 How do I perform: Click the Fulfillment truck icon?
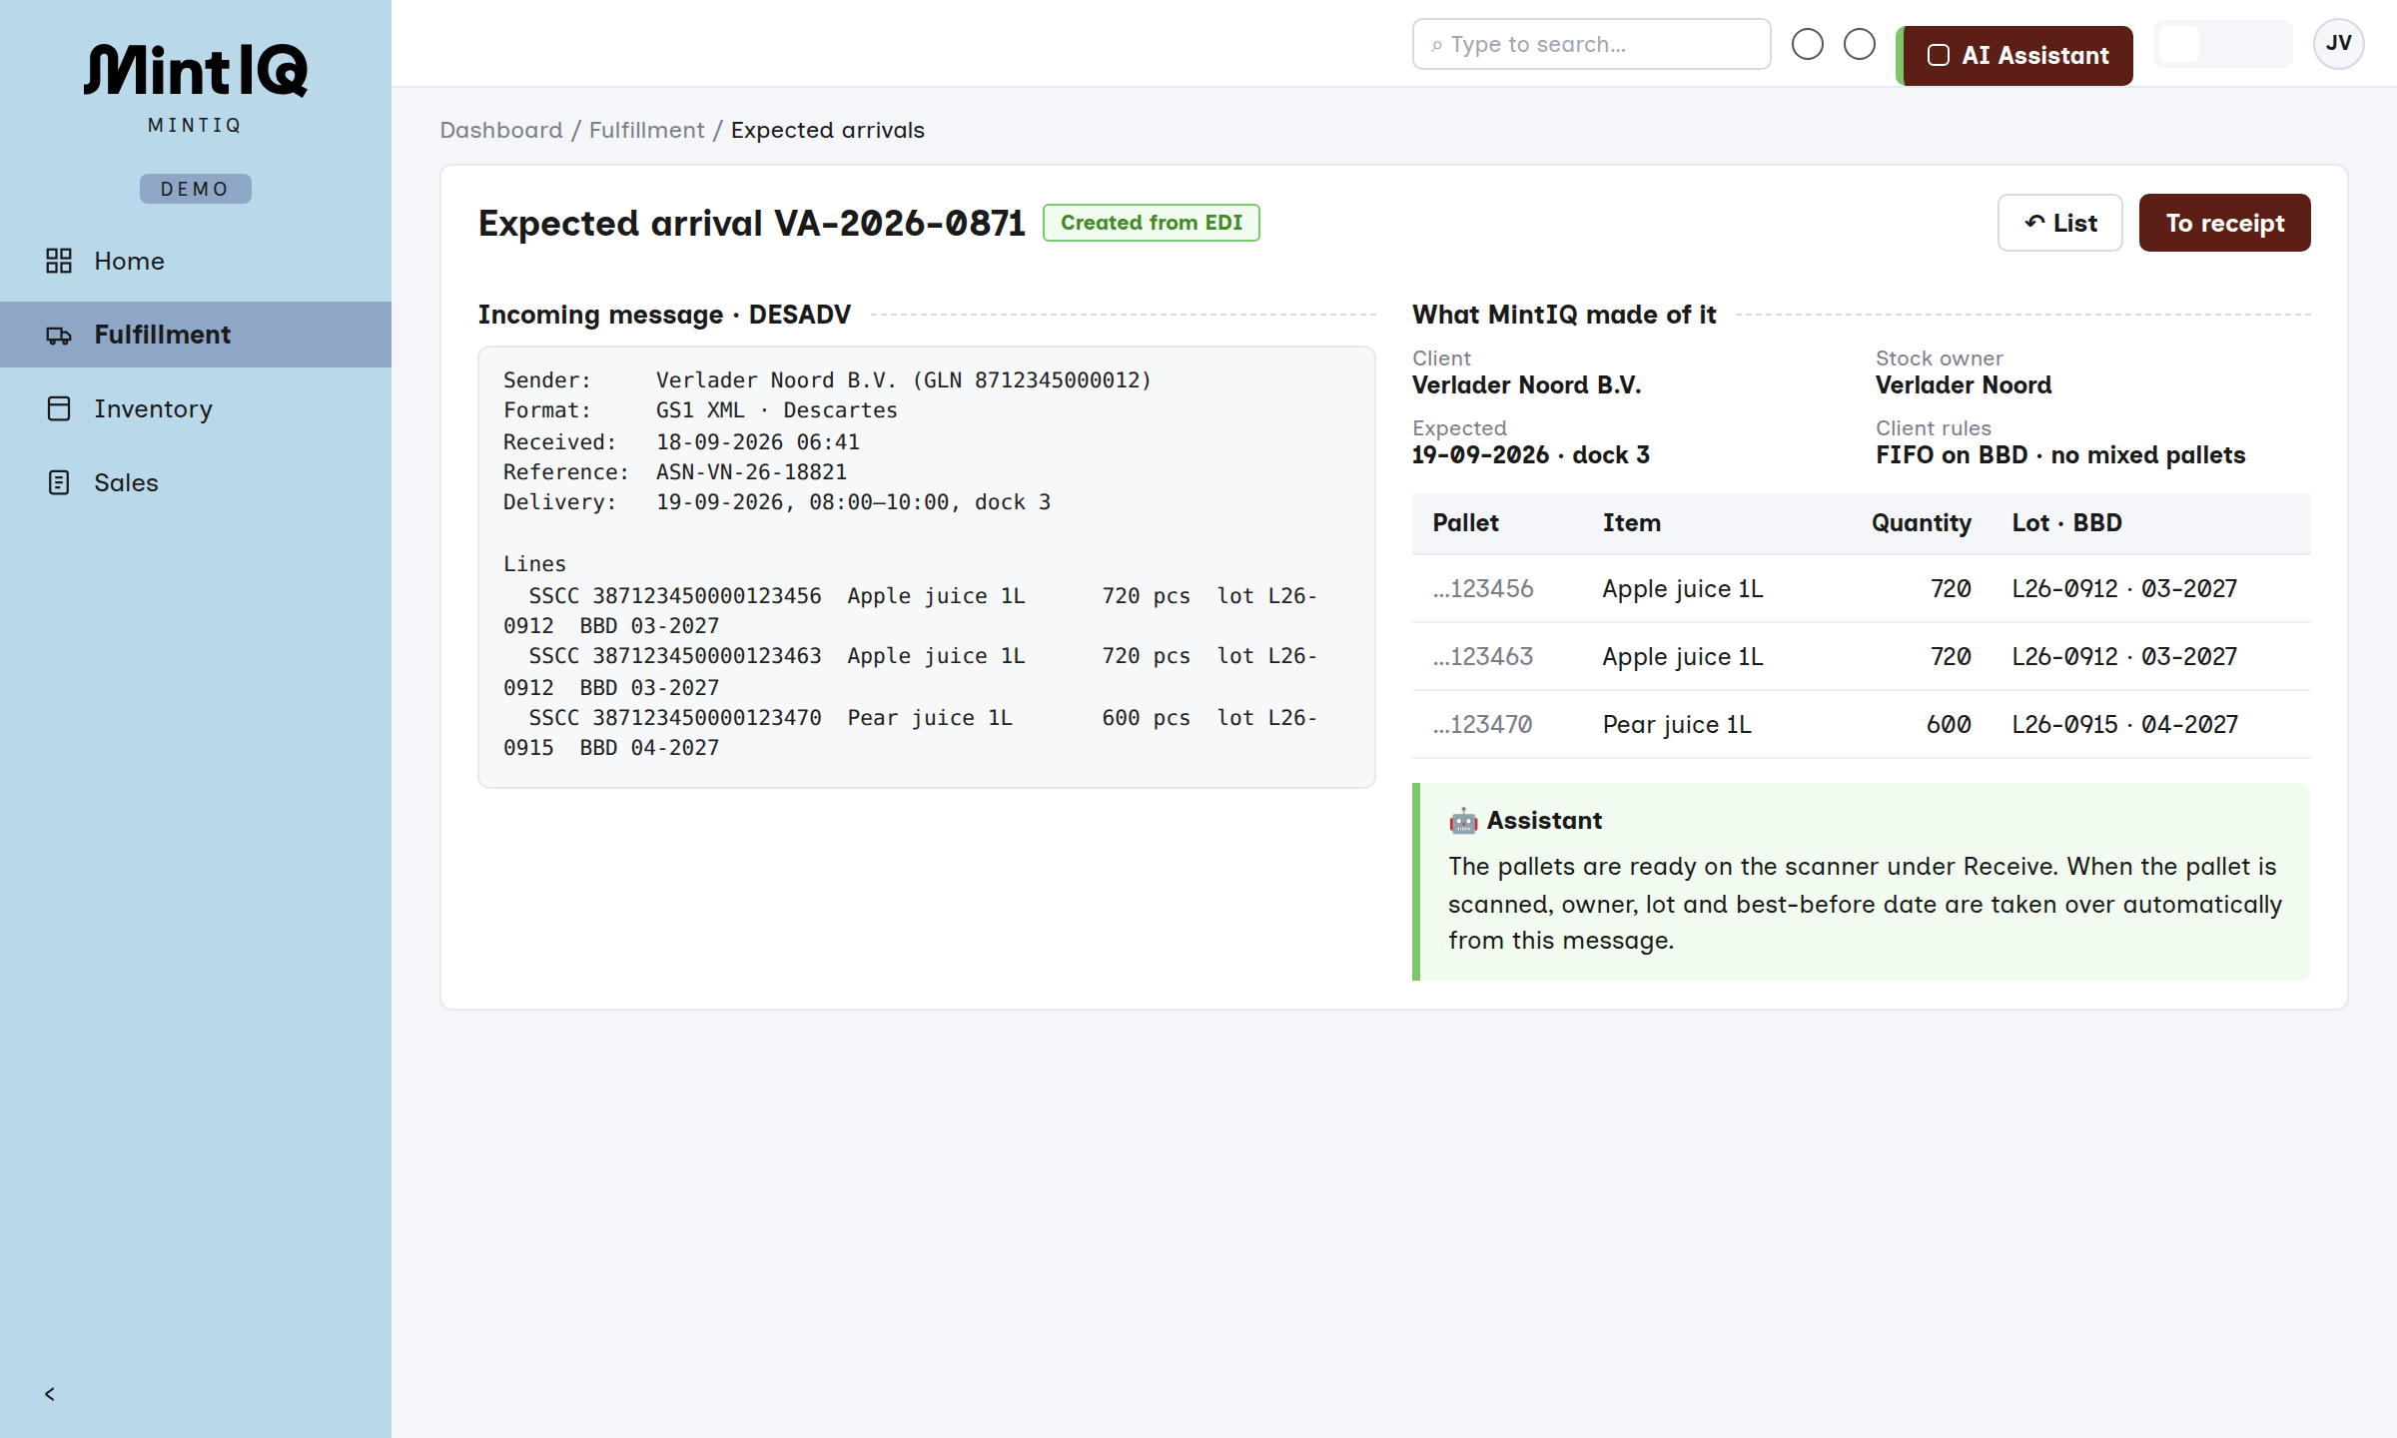coord(59,335)
